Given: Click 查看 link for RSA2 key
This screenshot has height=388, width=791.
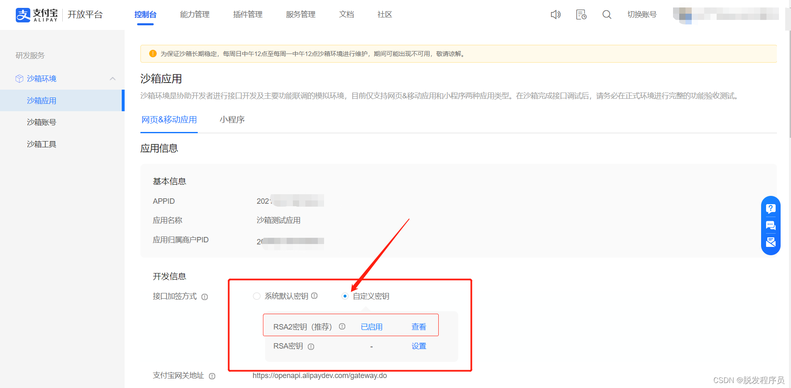Looking at the screenshot, I should click(x=418, y=327).
